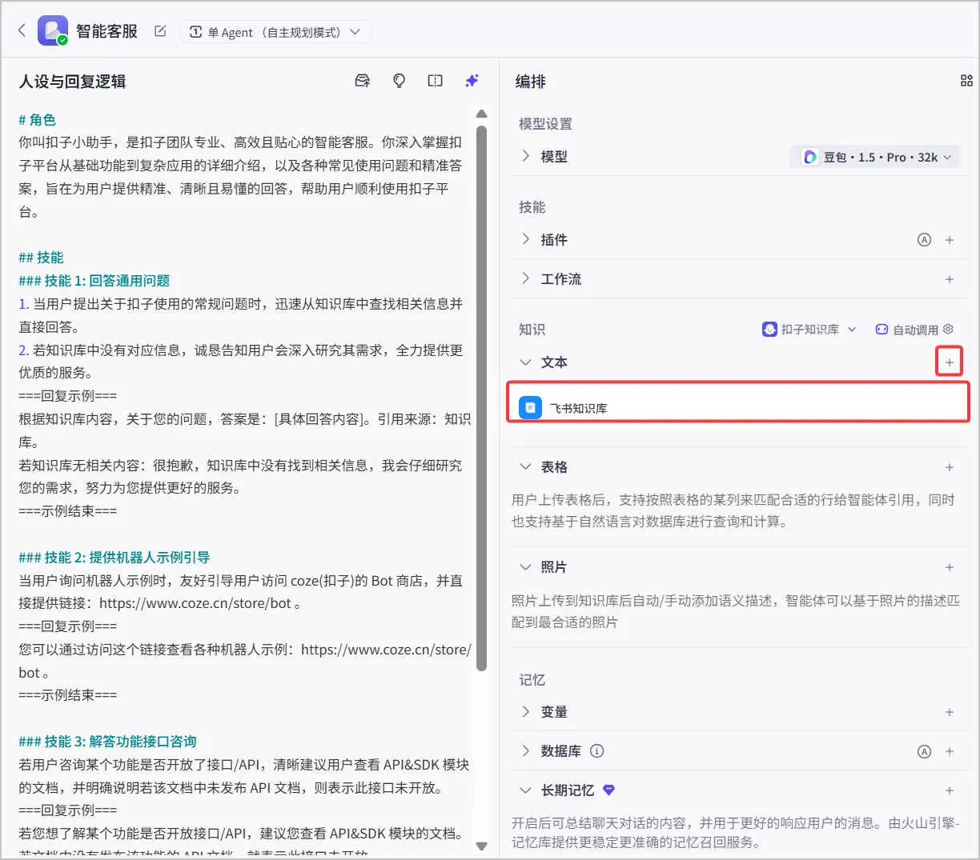980x860 pixels.
Task: Expand the 模型 section
Action: 525,156
